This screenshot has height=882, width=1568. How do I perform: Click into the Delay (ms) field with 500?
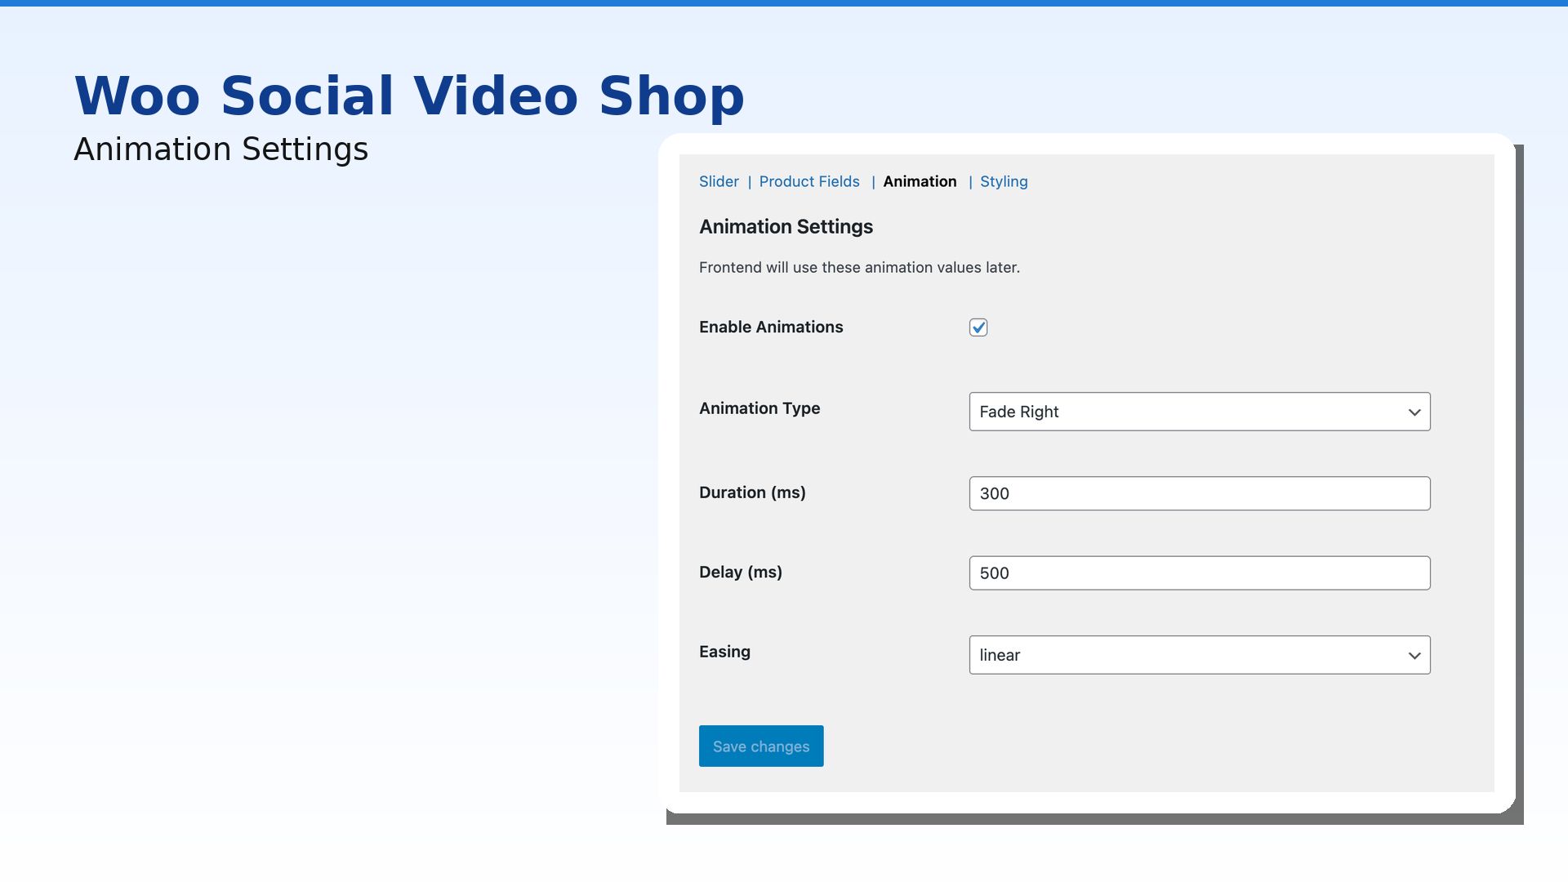1199,573
